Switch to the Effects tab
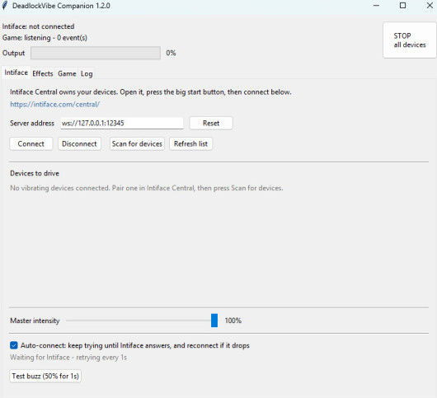This screenshot has height=398, width=437. coord(43,73)
